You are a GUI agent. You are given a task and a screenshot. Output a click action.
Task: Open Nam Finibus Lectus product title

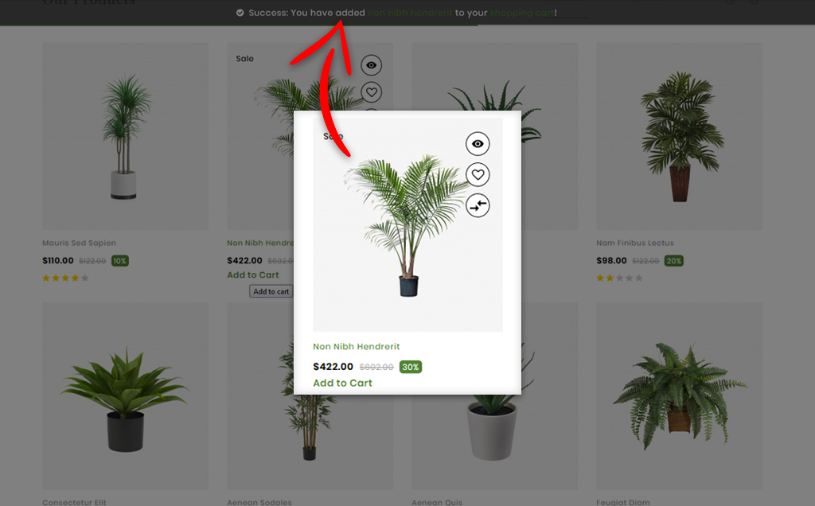tap(634, 243)
